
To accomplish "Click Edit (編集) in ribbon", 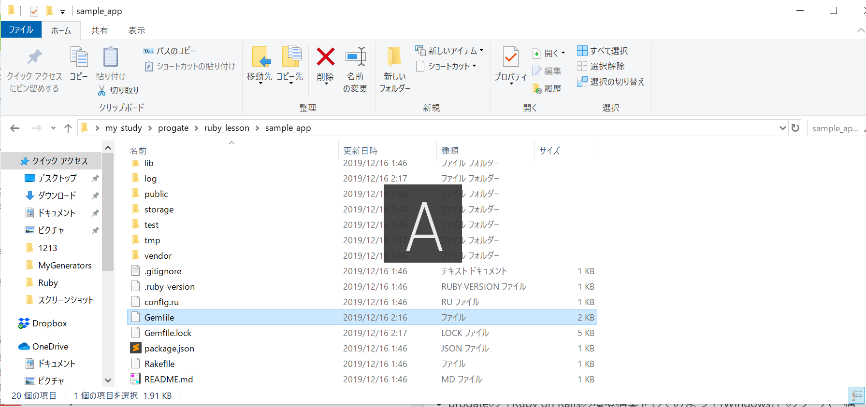I will 547,71.
